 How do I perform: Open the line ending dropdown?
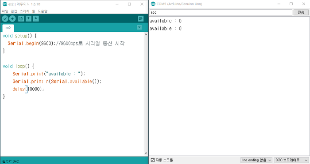click(x=256, y=160)
